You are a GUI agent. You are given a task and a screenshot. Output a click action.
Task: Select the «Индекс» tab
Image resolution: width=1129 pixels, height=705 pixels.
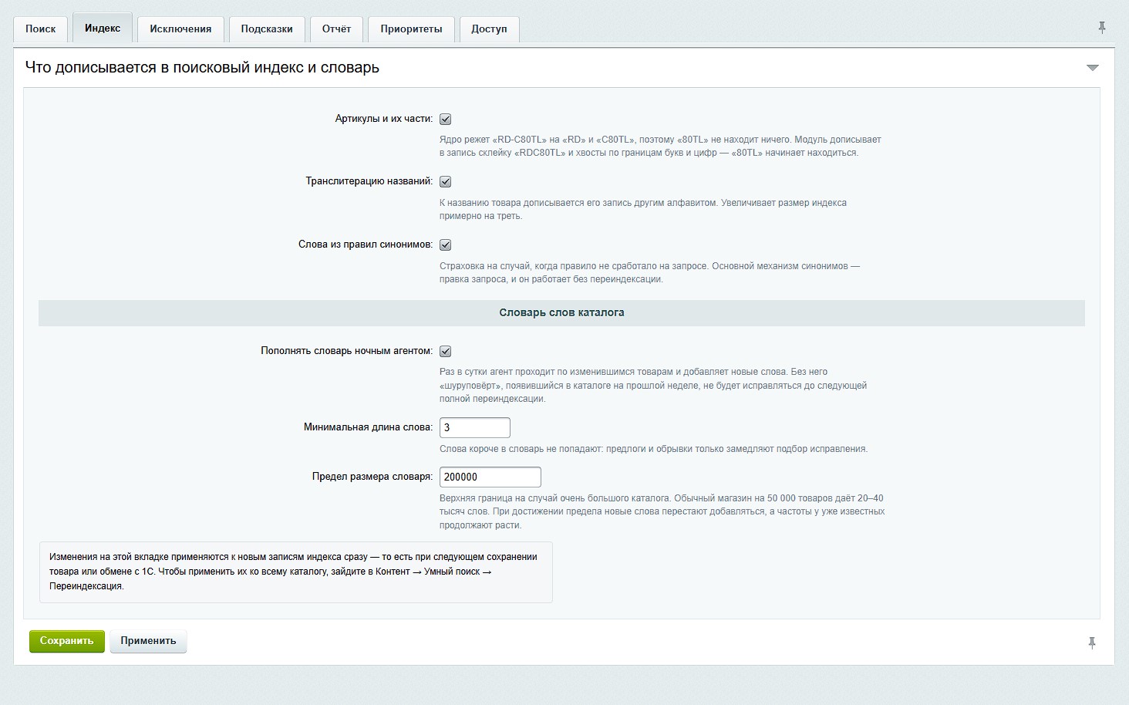[x=103, y=28]
